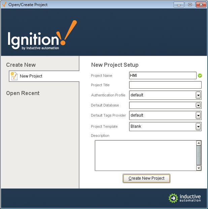Click the 'Project Name' label
Viewport: 208px width, 209px height.
[x=101, y=76]
